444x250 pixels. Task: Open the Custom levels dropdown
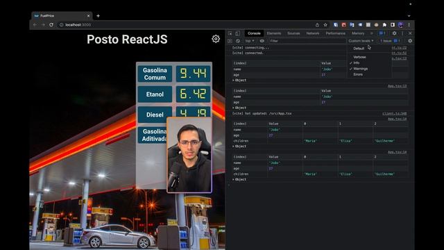[361, 41]
